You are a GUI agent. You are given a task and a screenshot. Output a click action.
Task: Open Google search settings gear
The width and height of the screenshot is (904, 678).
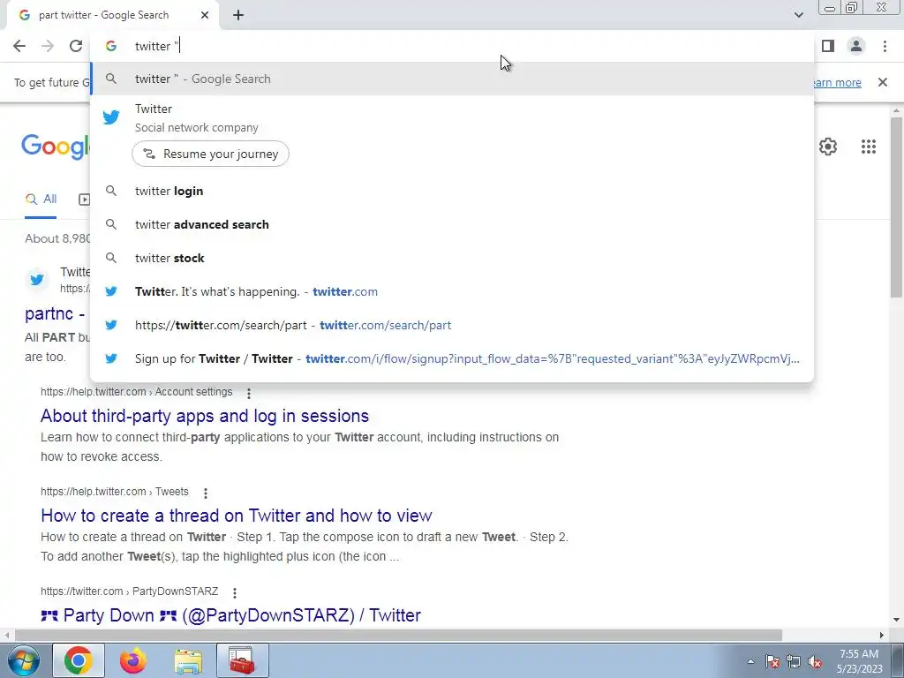[828, 147]
